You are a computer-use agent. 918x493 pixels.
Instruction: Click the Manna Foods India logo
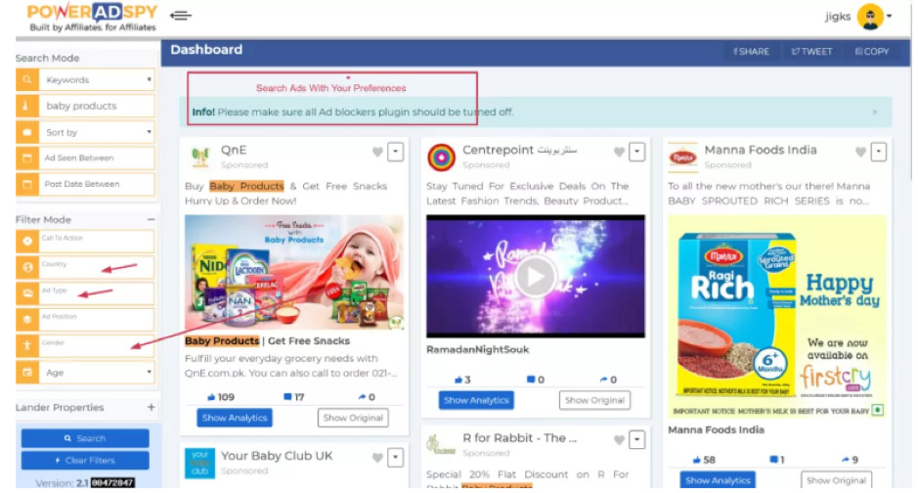[x=682, y=157]
